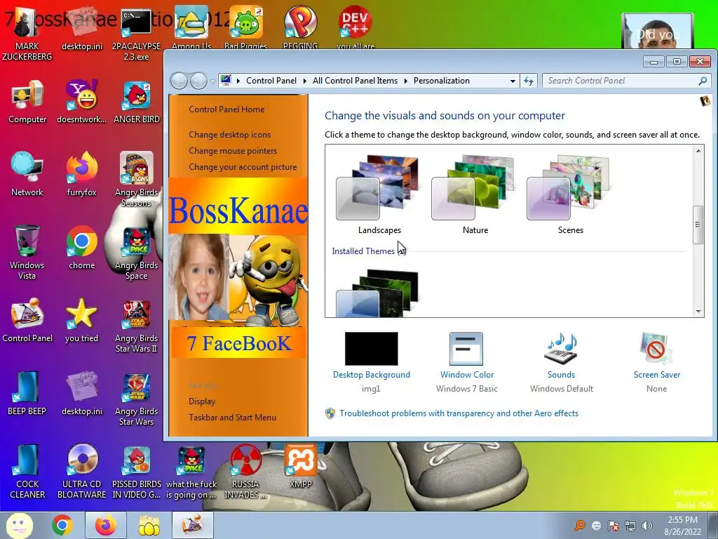Viewport: 718px width, 539px height.
Task: Select furryfox desktop icon
Action: coord(81,174)
